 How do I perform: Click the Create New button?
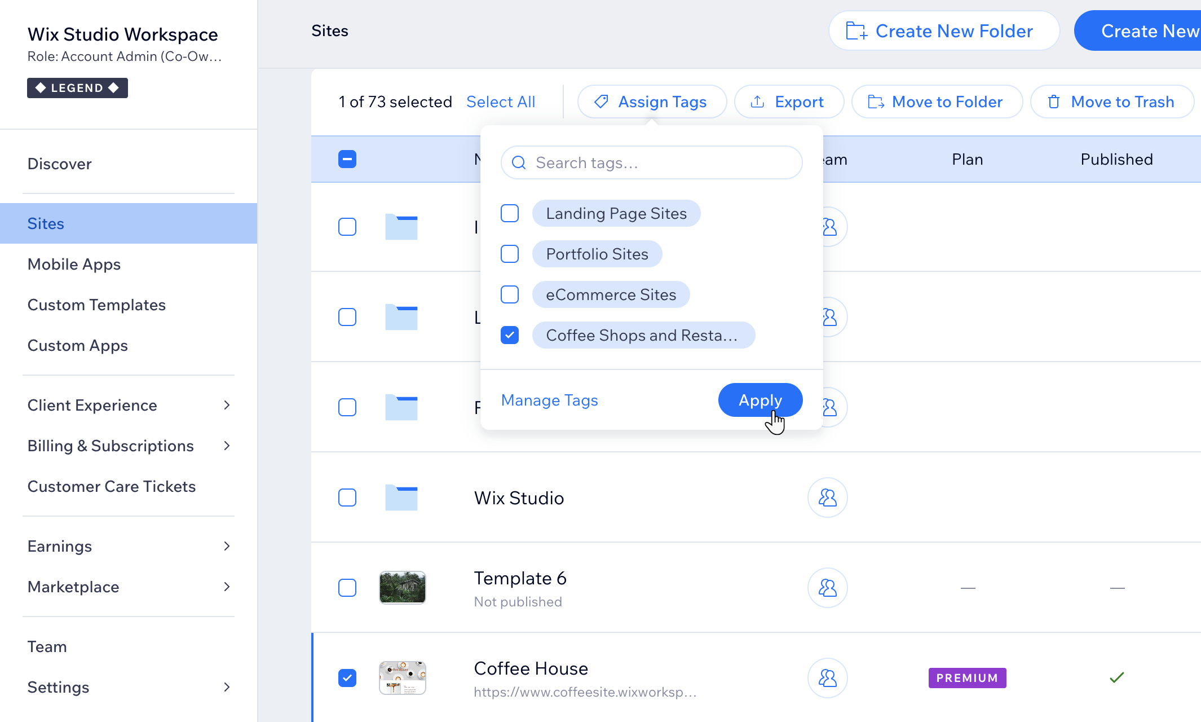click(x=1138, y=31)
